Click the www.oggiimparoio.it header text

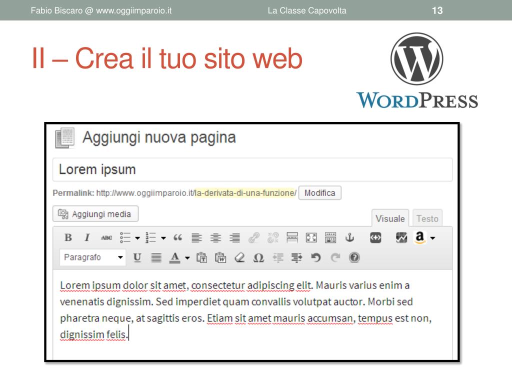(133, 10)
